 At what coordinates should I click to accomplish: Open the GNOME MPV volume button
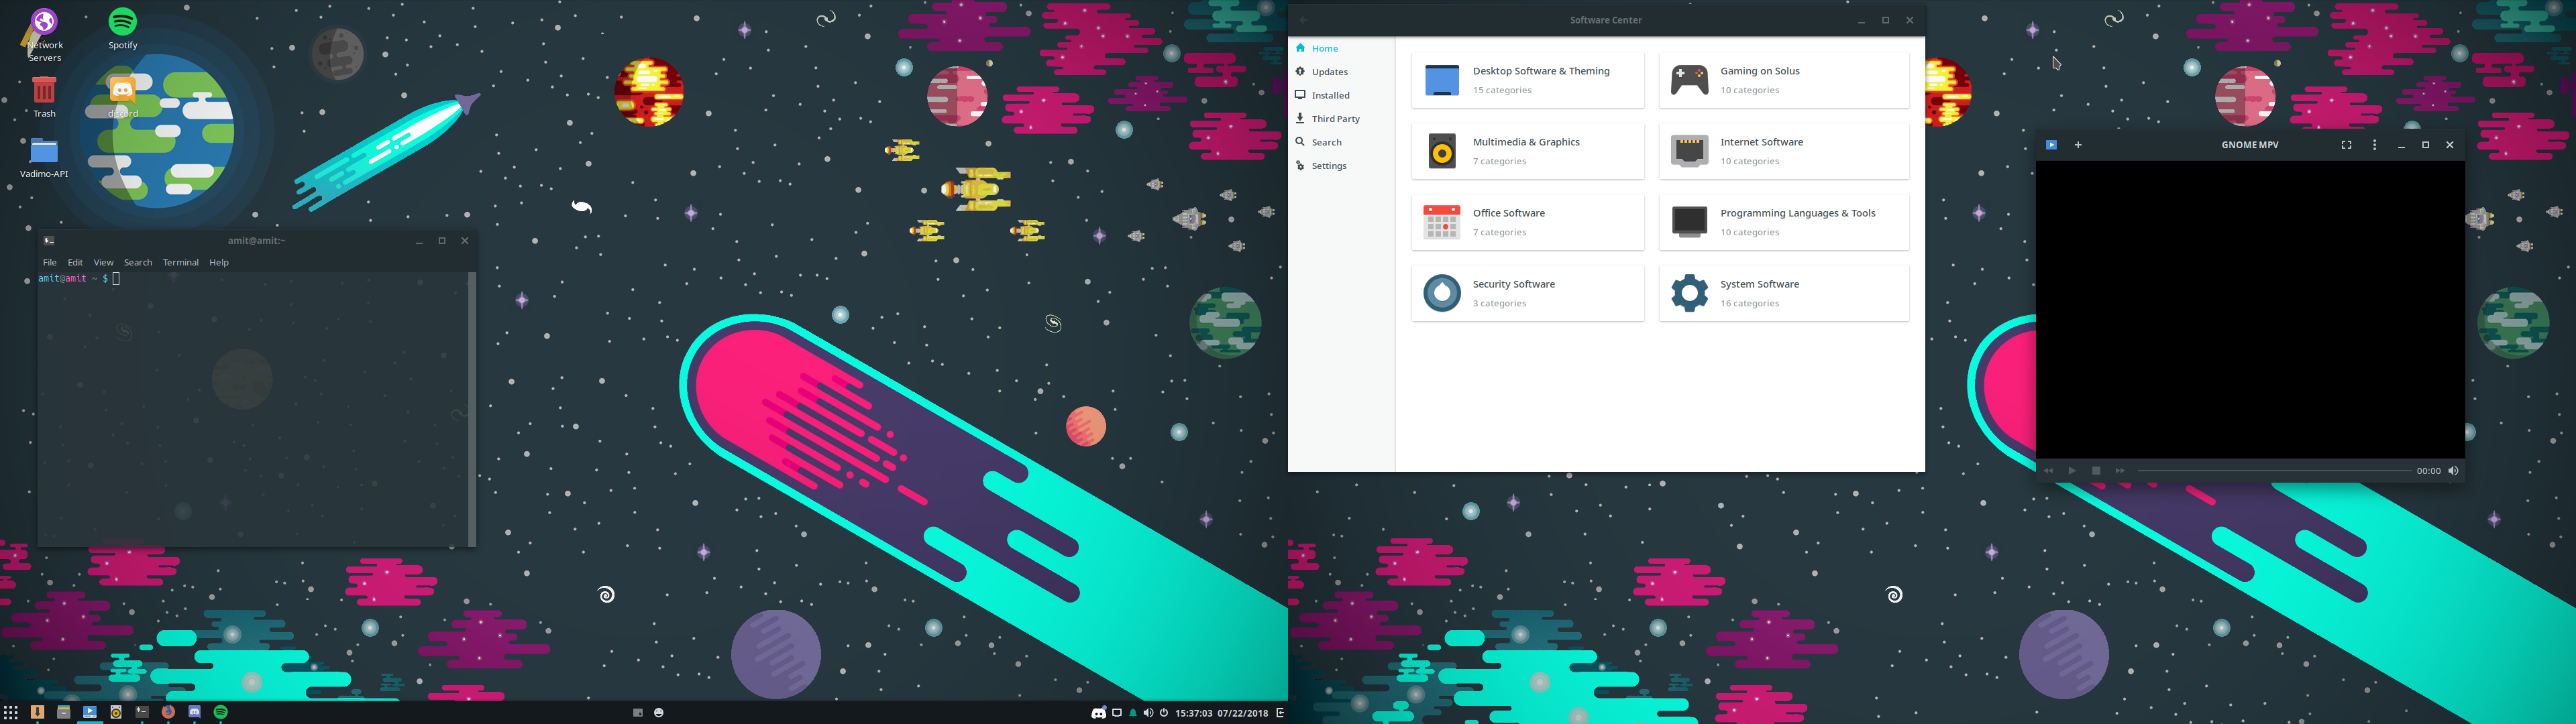[2453, 471]
